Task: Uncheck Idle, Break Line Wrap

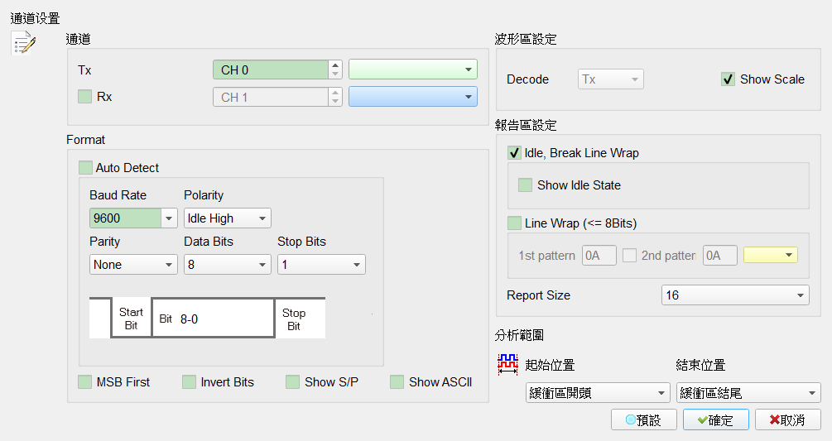Action: click(x=514, y=152)
